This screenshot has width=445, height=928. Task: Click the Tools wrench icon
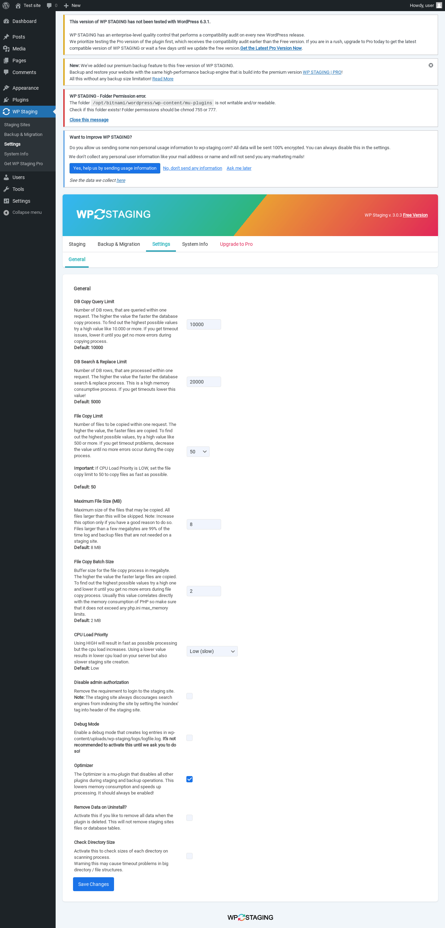pos(6,189)
